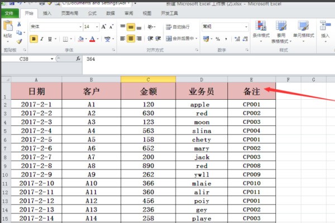The width and height of the screenshot is (335, 223).
Task: Toggle Bold formatting
Action: click(34, 38)
